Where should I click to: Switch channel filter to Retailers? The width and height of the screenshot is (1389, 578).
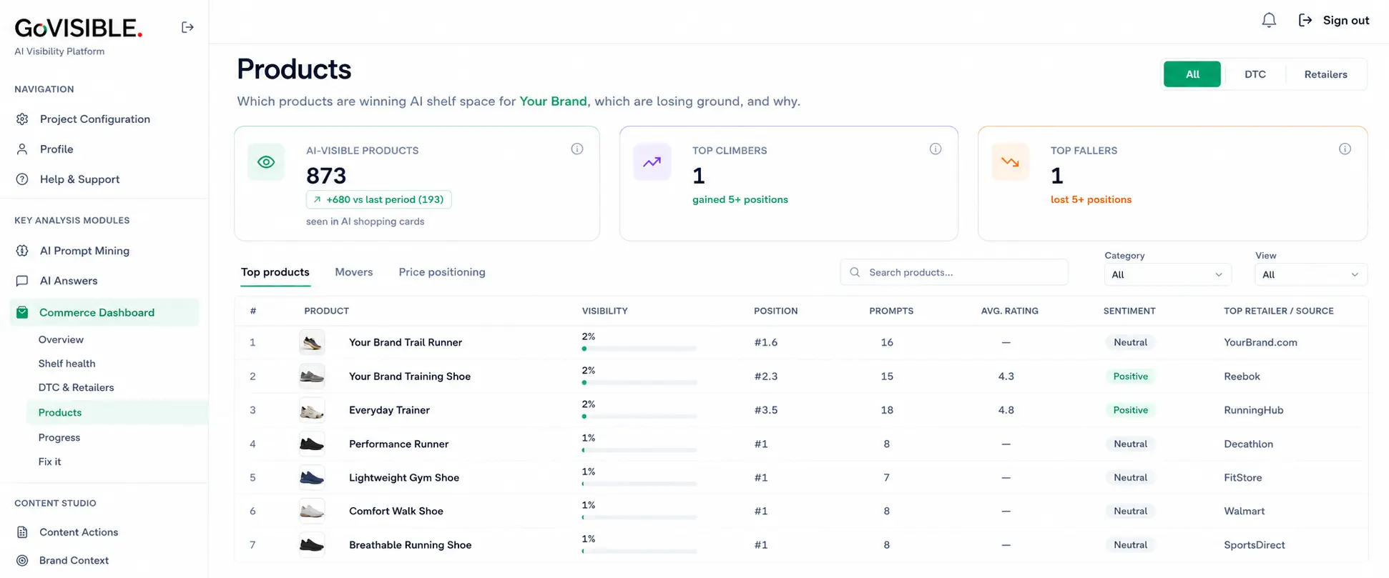click(x=1325, y=74)
